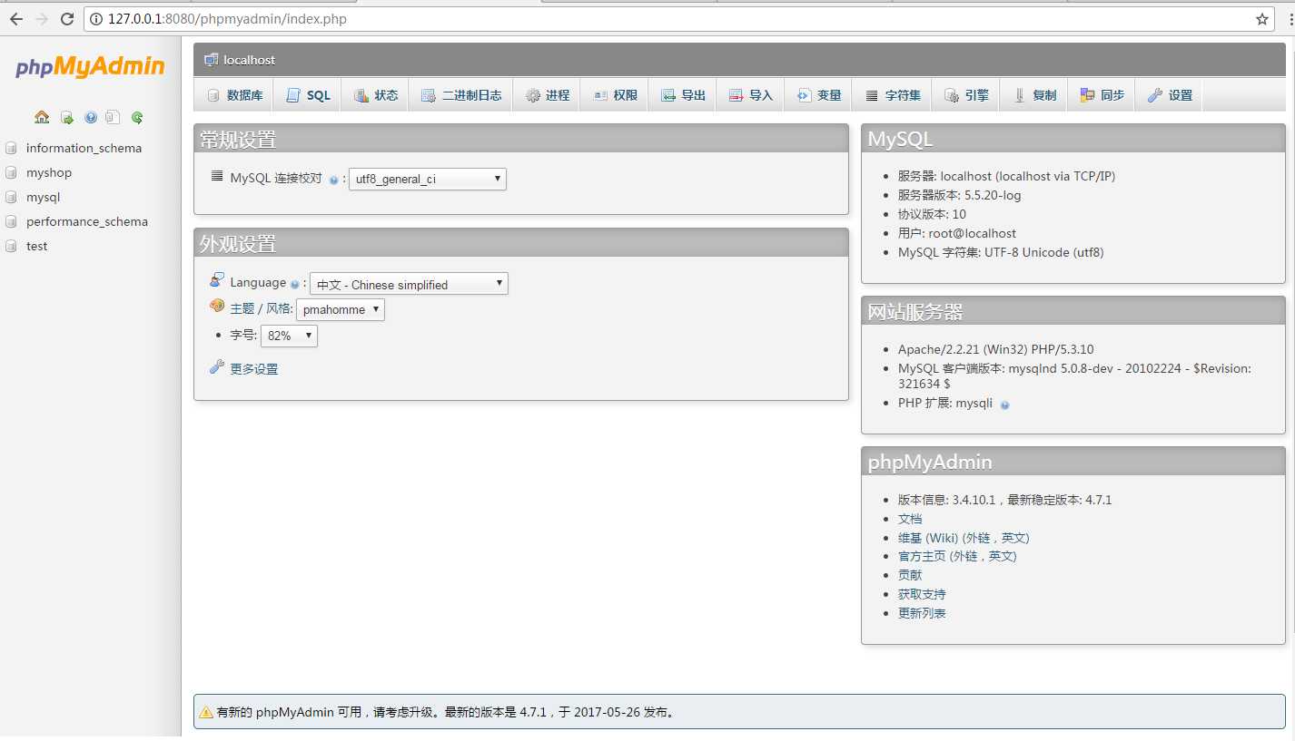This screenshot has height=741, width=1295.
Task: Click the 主题 / 风格 link
Action: pos(261,308)
